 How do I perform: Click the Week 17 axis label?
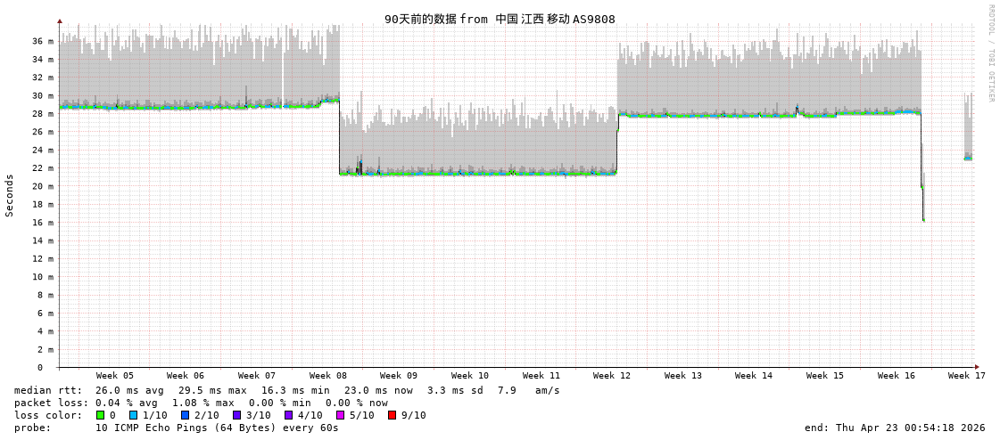click(x=967, y=376)
